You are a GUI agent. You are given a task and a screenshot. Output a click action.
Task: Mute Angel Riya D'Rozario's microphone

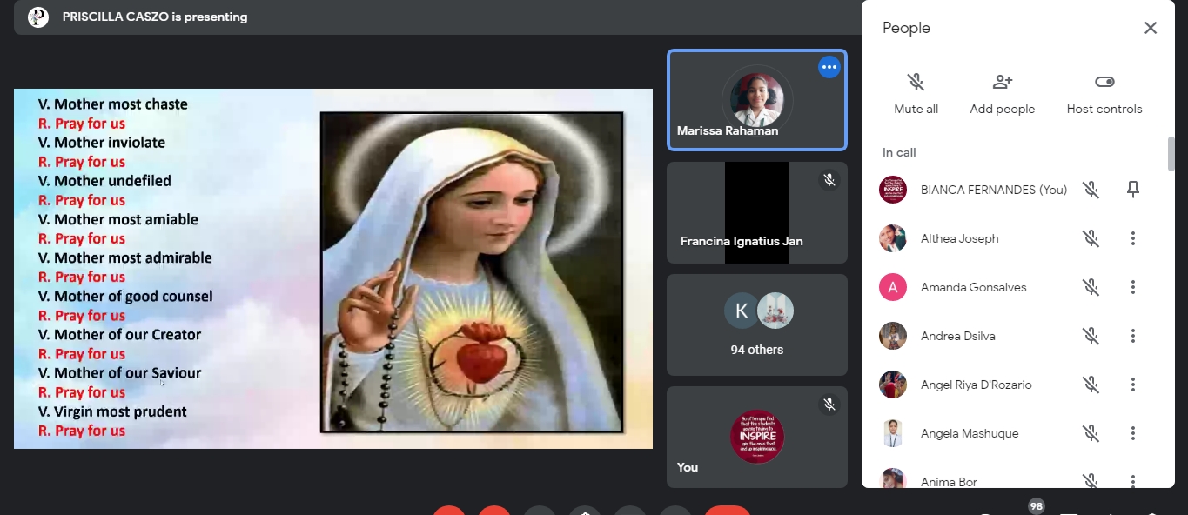tap(1091, 385)
